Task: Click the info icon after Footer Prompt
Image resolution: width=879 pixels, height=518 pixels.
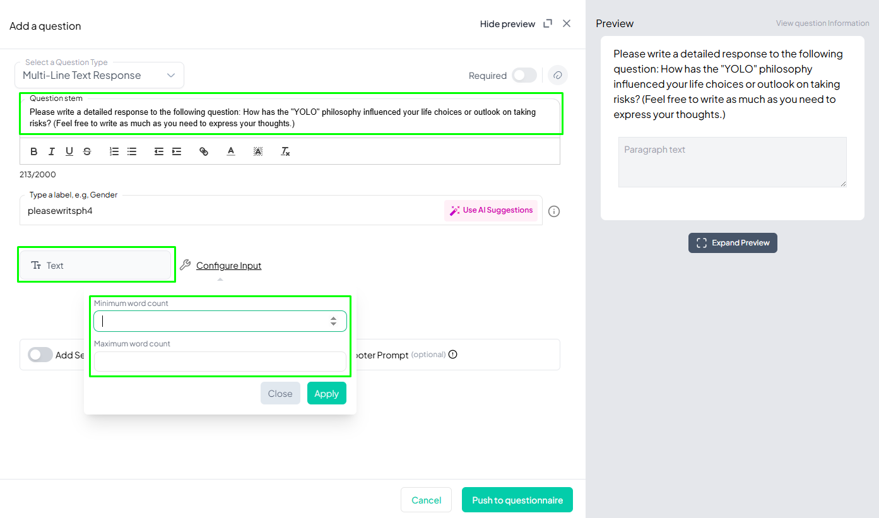Action: tap(452, 355)
